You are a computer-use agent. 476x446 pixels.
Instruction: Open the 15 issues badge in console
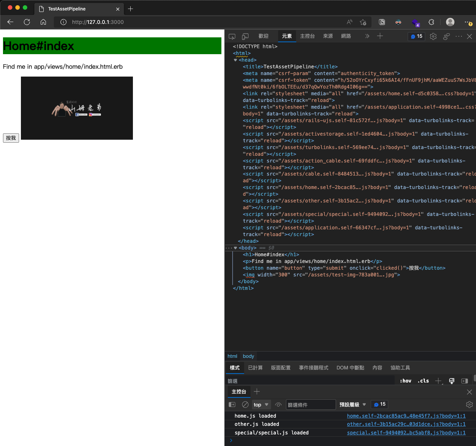tap(379, 405)
